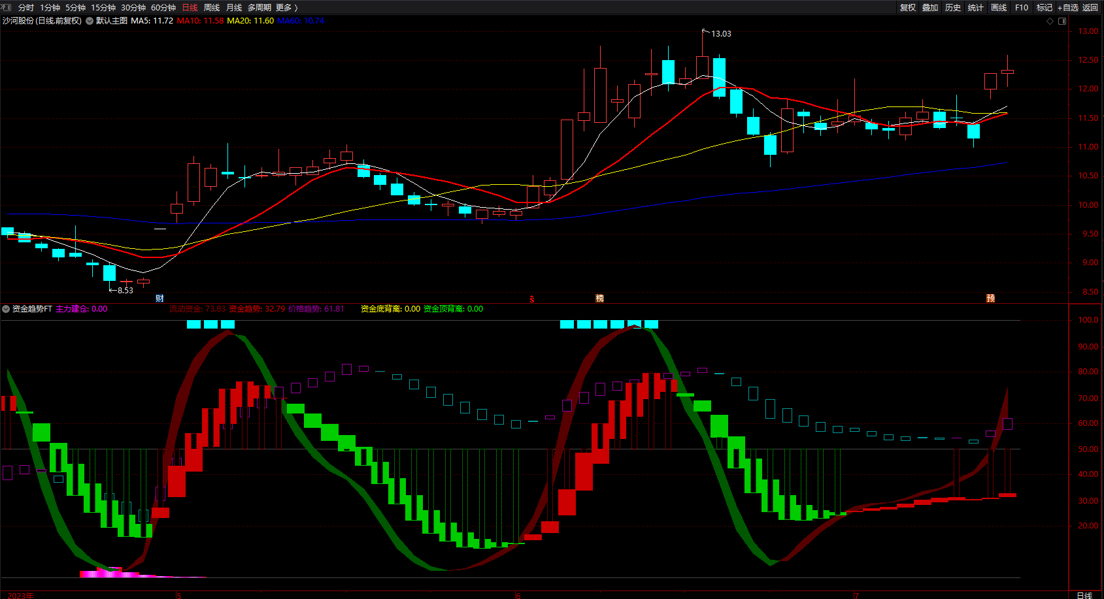Click the 榜 ranking event marker
Viewport: 1104px width, 599px height.
click(599, 299)
